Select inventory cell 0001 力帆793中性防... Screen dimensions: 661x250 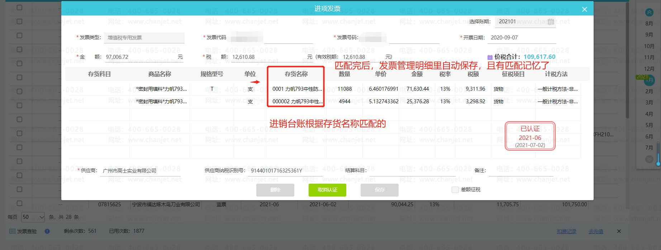(297, 89)
